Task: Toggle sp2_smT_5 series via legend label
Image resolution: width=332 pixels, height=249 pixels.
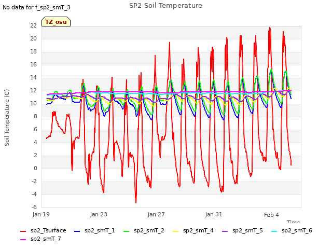Action: [247, 230]
